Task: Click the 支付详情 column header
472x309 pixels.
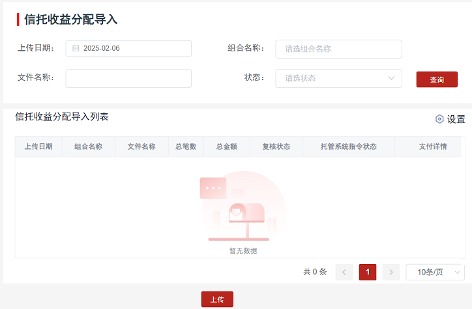Action: point(432,146)
